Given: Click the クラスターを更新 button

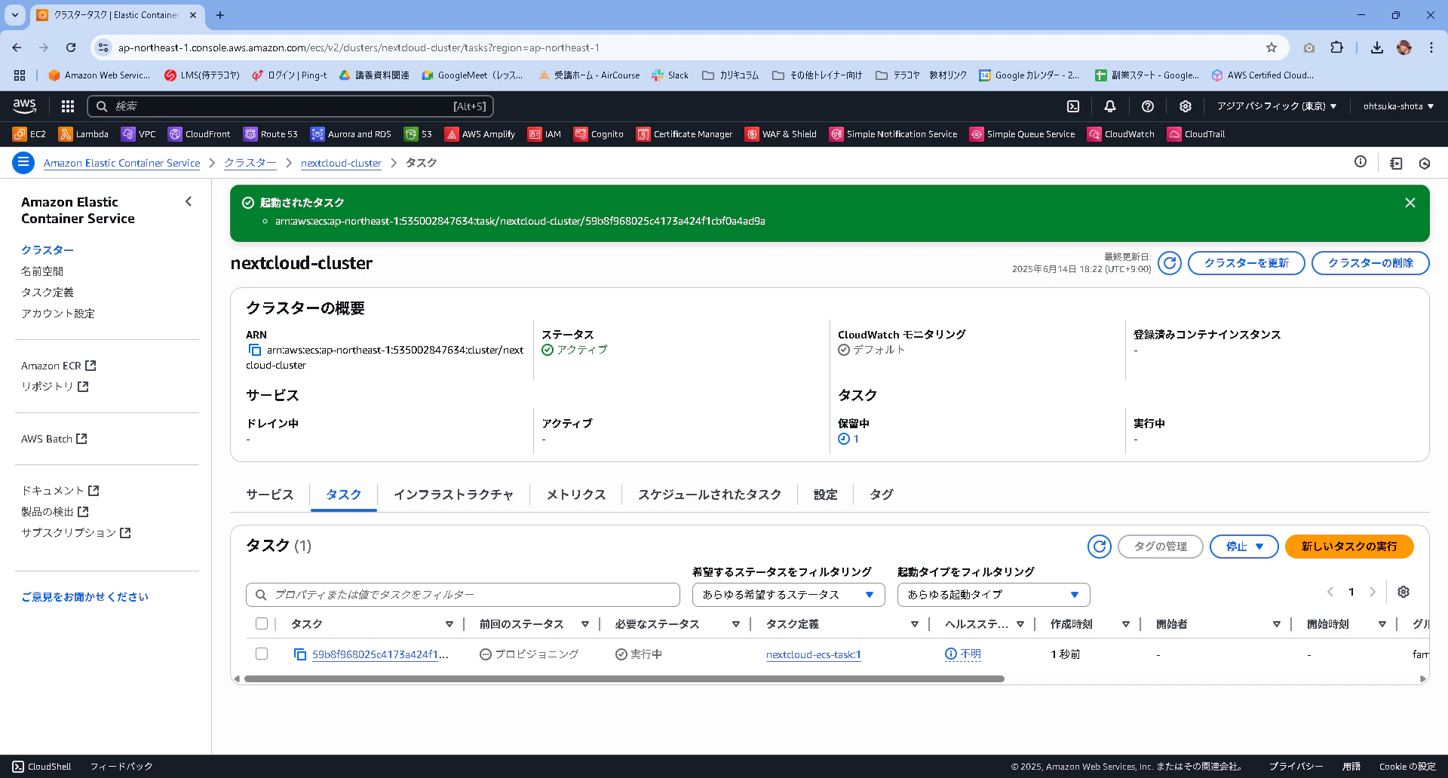Looking at the screenshot, I should coord(1247,263).
